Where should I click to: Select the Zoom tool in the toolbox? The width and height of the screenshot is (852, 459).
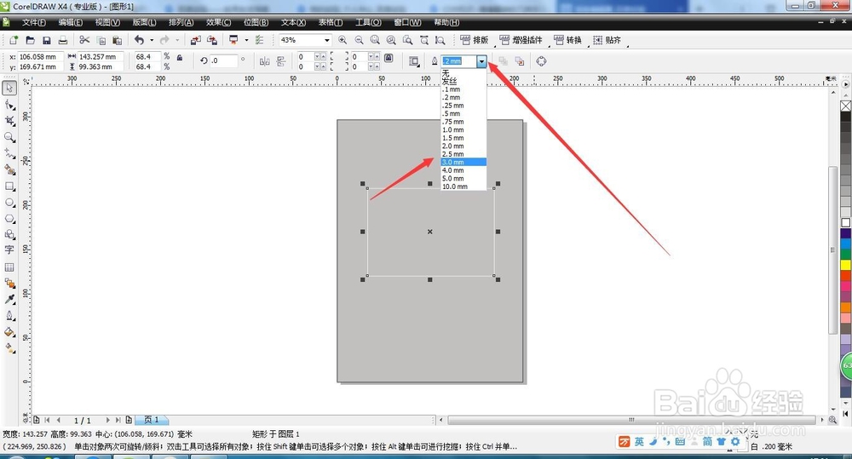(x=9, y=137)
